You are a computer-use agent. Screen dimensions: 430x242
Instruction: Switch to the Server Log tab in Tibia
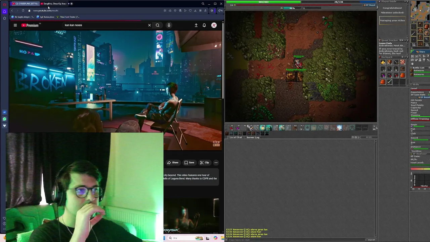click(x=253, y=137)
